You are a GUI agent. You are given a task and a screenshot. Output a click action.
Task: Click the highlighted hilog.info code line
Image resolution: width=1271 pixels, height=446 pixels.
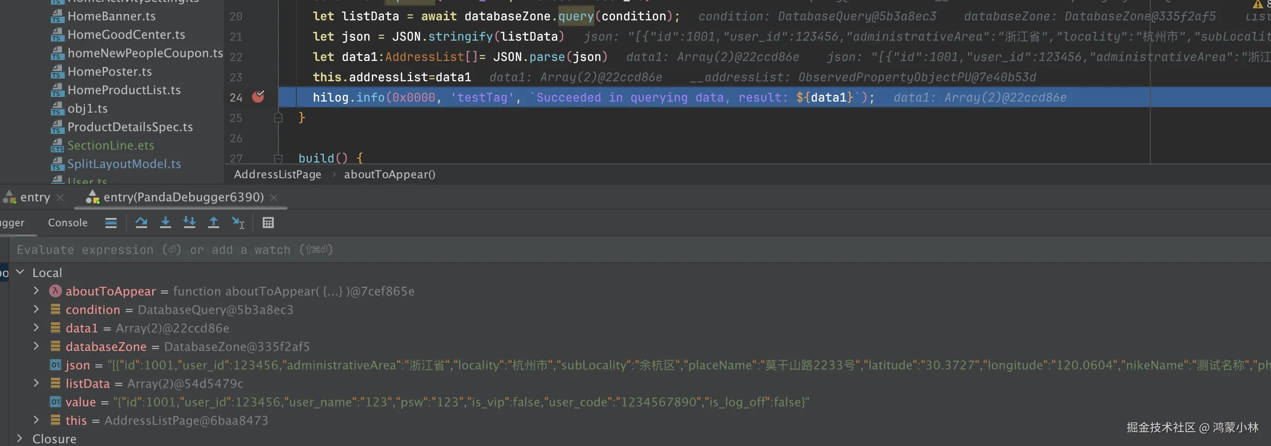point(593,97)
